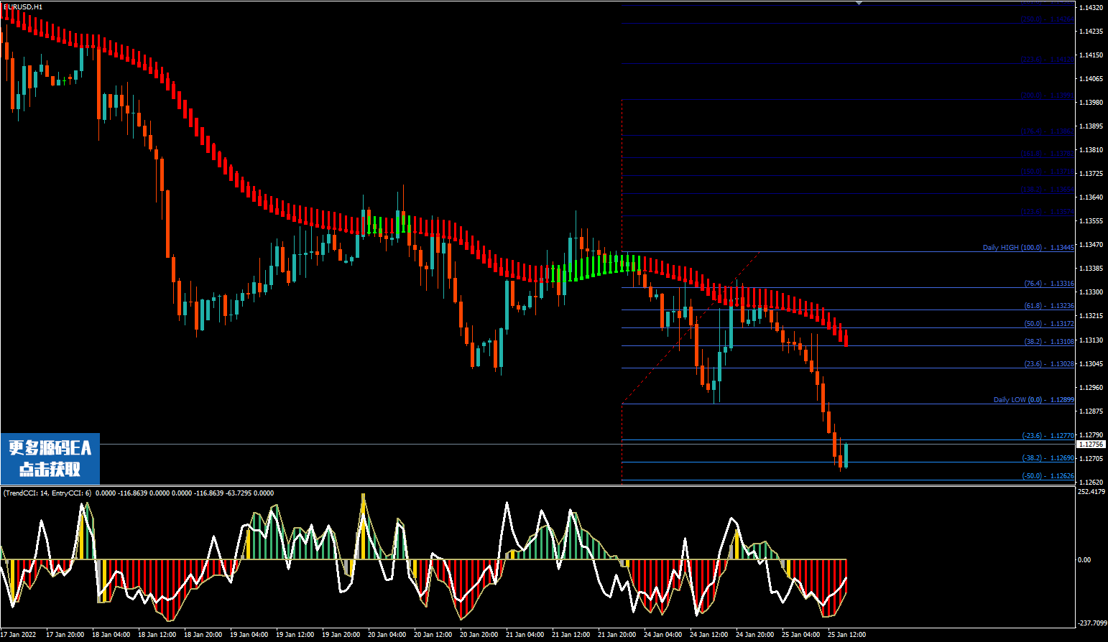
Task: Click the (38.2) - 1.13108 Fibonacci label
Action: click(x=1048, y=342)
